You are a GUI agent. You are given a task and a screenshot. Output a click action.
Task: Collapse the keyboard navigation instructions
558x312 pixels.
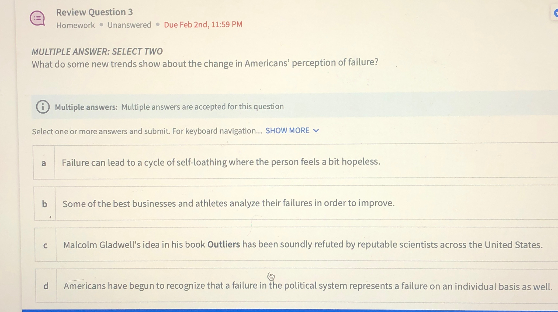[x=287, y=131]
